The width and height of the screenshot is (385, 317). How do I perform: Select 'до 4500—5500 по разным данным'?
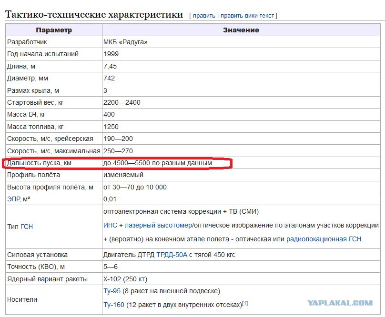click(157, 163)
